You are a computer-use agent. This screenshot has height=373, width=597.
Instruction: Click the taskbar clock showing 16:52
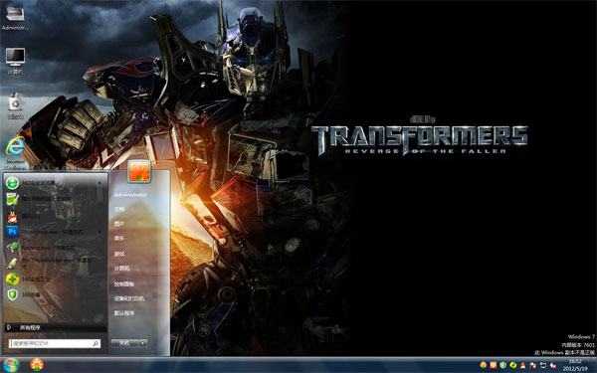pos(575,365)
